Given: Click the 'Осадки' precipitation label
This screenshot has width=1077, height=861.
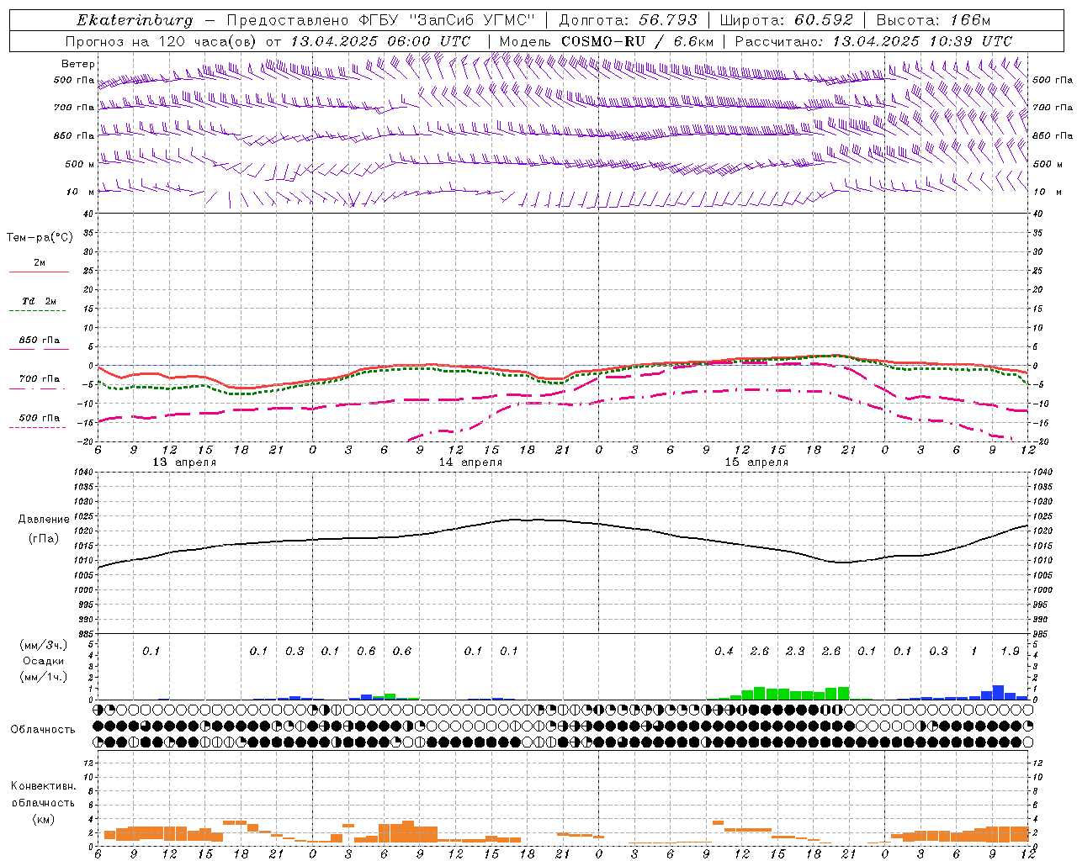Looking at the screenshot, I should 44,661.
